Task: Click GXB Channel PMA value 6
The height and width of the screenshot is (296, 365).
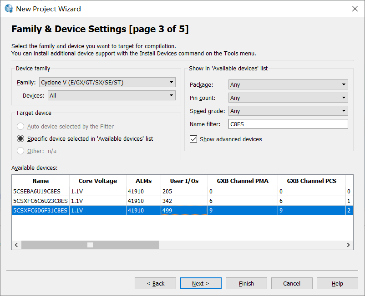Action: pyautogui.click(x=243, y=201)
